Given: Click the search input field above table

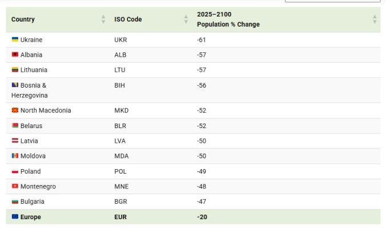Looking at the screenshot, I should pyautogui.click(x=333, y=1).
